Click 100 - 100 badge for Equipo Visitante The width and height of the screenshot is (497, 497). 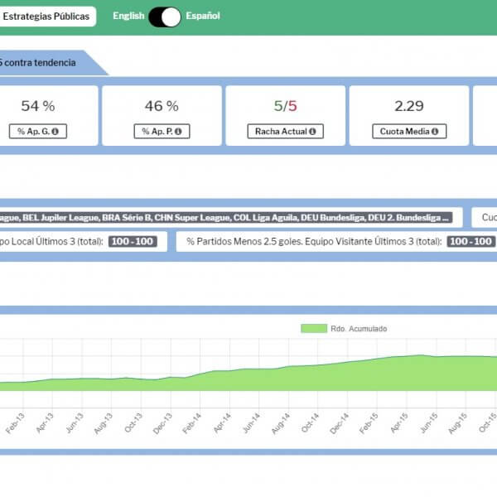[x=471, y=242]
